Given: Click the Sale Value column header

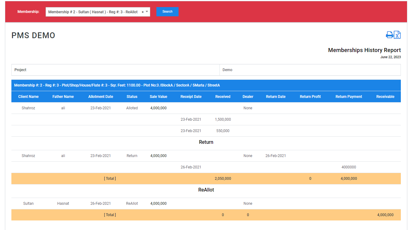Looking at the screenshot, I should click(159, 97).
